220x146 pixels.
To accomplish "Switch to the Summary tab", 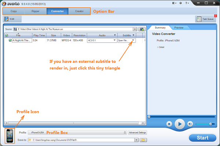I will [x=160, y=27].
